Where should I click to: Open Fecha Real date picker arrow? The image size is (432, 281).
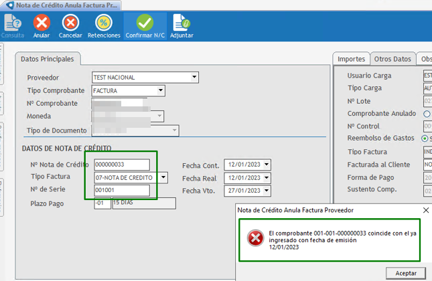point(267,178)
